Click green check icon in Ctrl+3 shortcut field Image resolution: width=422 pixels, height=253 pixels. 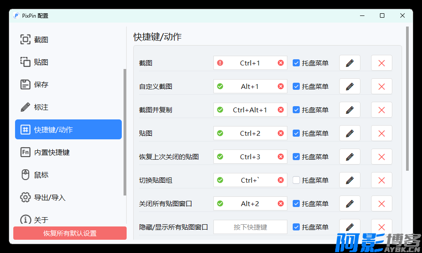(x=220, y=157)
